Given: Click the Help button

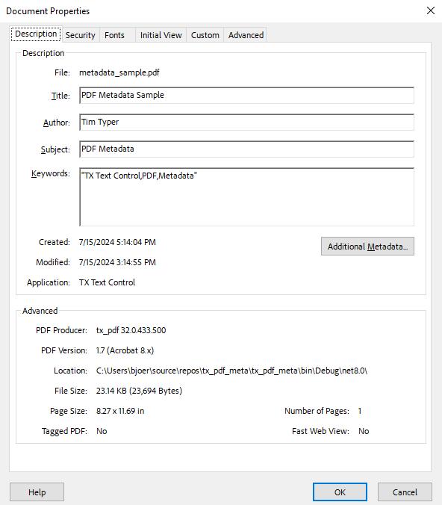Looking at the screenshot, I should (37, 492).
